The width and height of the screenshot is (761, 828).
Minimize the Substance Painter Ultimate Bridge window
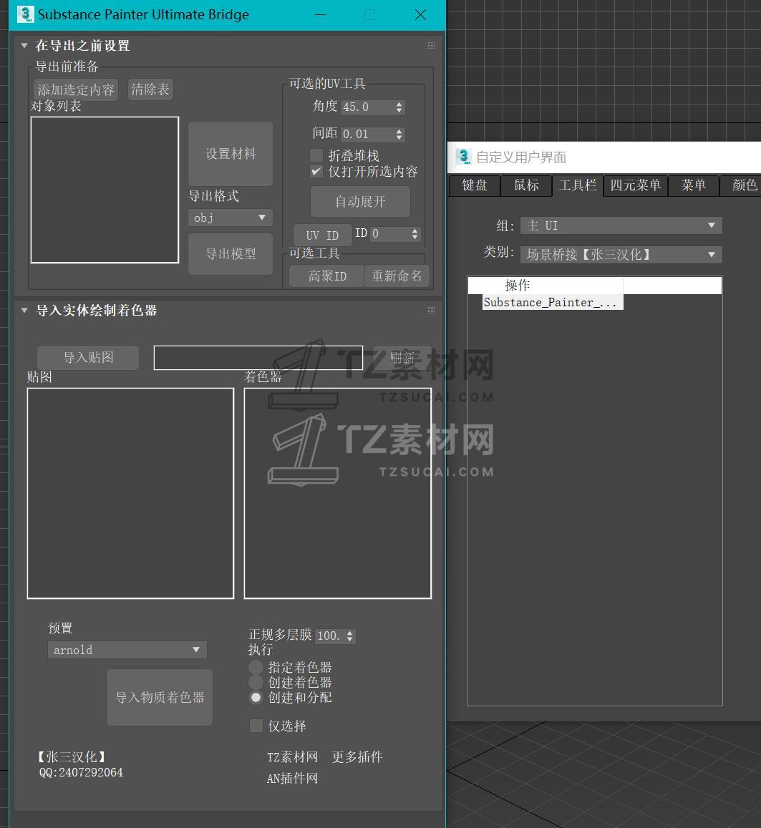[320, 14]
